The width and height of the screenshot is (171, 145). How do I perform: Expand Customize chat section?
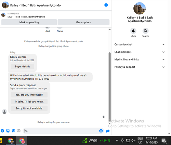click(140, 44)
